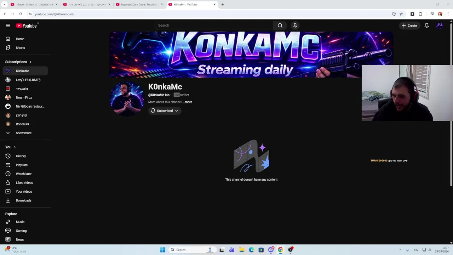This screenshot has height=255, width=453.
Task: Click the tray volume icon
Action: (x=429, y=250)
